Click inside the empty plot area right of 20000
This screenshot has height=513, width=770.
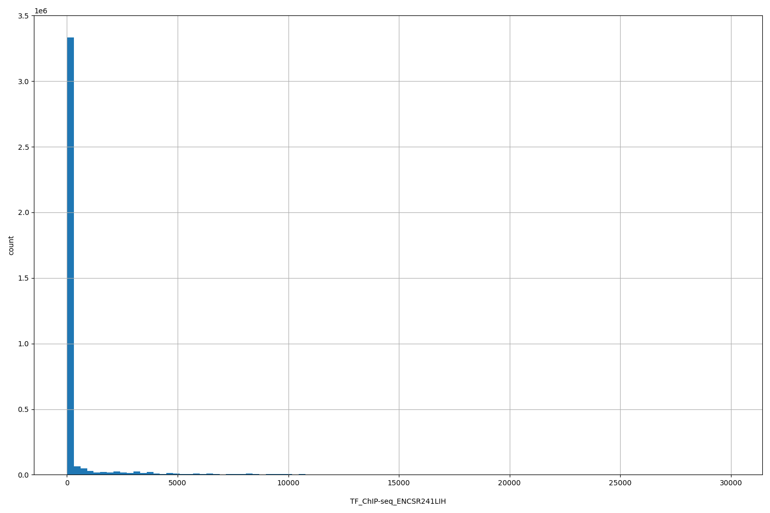(565, 256)
